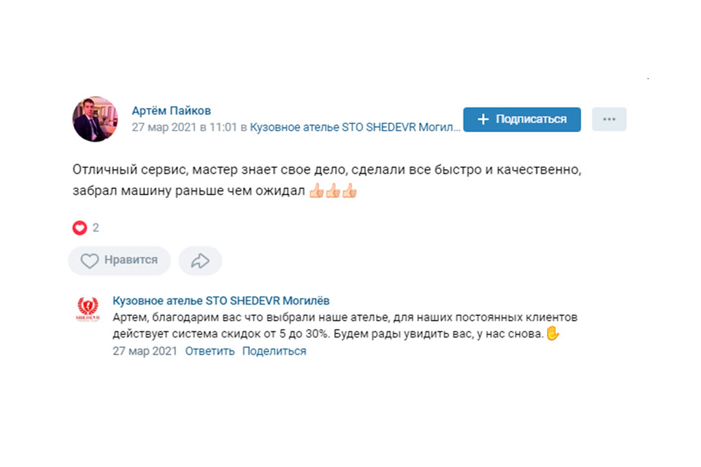This screenshot has height=467, width=701.
Task: Click the red heart reactions icon
Action: [x=79, y=228]
